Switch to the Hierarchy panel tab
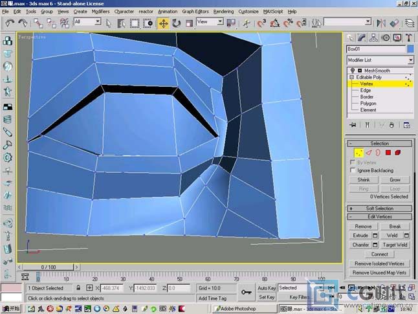The height and width of the screenshot is (314, 418). [x=373, y=38]
